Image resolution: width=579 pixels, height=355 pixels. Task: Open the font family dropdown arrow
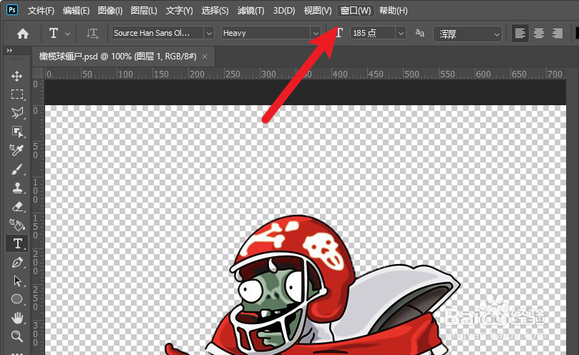tap(209, 33)
